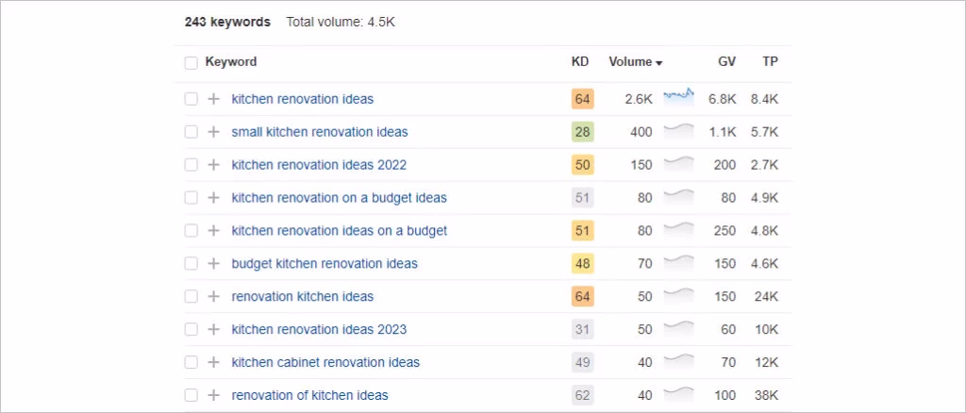The image size is (966, 413).
Task: Sort by Volume column dropdown arrow
Action: click(x=658, y=63)
